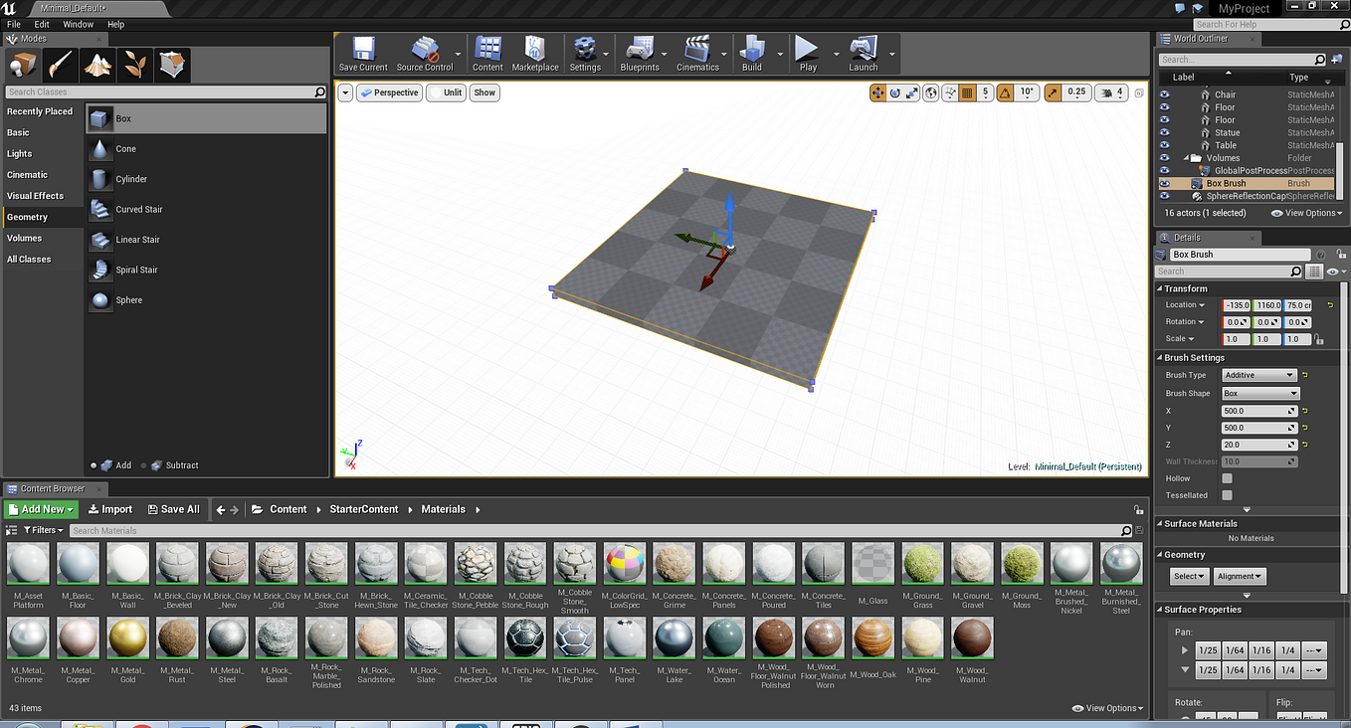Viewport: 1351px width, 728px height.
Task: Select the rotate tool in the viewport toolbar
Action: pyautogui.click(x=895, y=92)
